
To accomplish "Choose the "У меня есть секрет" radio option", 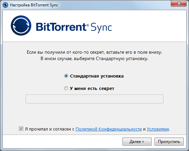I will pos(66,88).
